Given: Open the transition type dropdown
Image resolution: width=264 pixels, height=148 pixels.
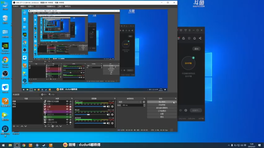Looking at the screenshot, I should 130,102.
